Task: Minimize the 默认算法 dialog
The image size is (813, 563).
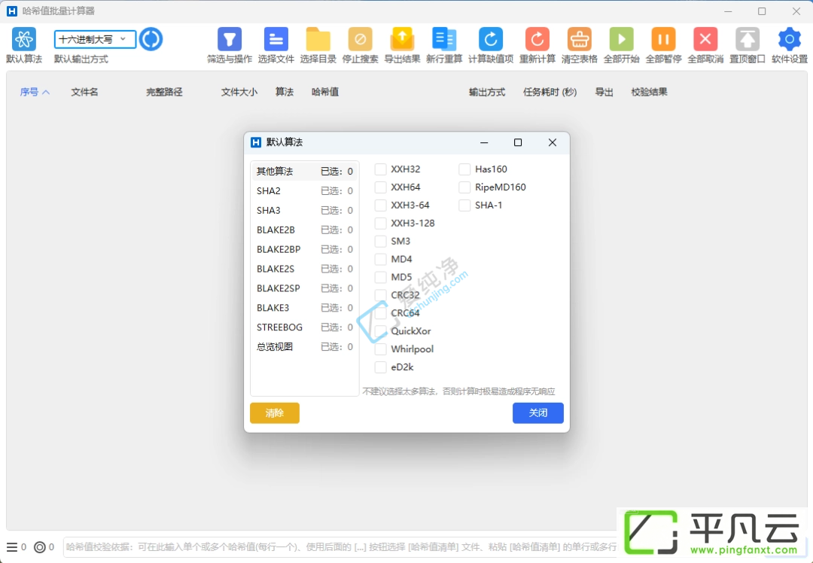Action: [x=484, y=142]
